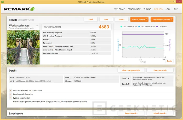Click View raw result

(160, 70)
